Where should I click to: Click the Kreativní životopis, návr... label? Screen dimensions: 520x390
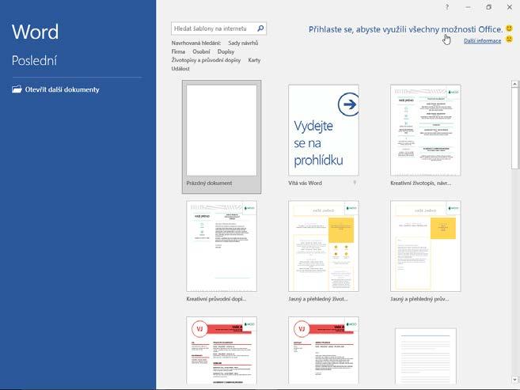[421, 183]
